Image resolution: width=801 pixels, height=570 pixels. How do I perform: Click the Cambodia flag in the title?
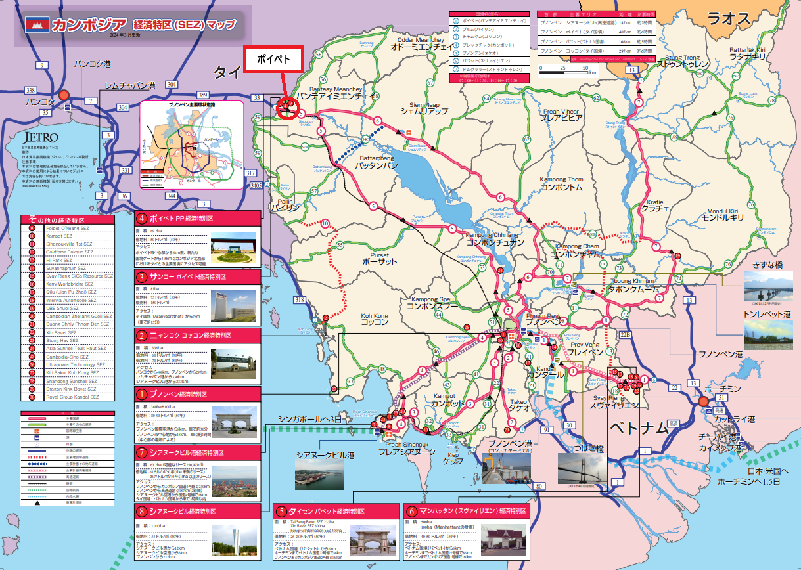(36, 24)
